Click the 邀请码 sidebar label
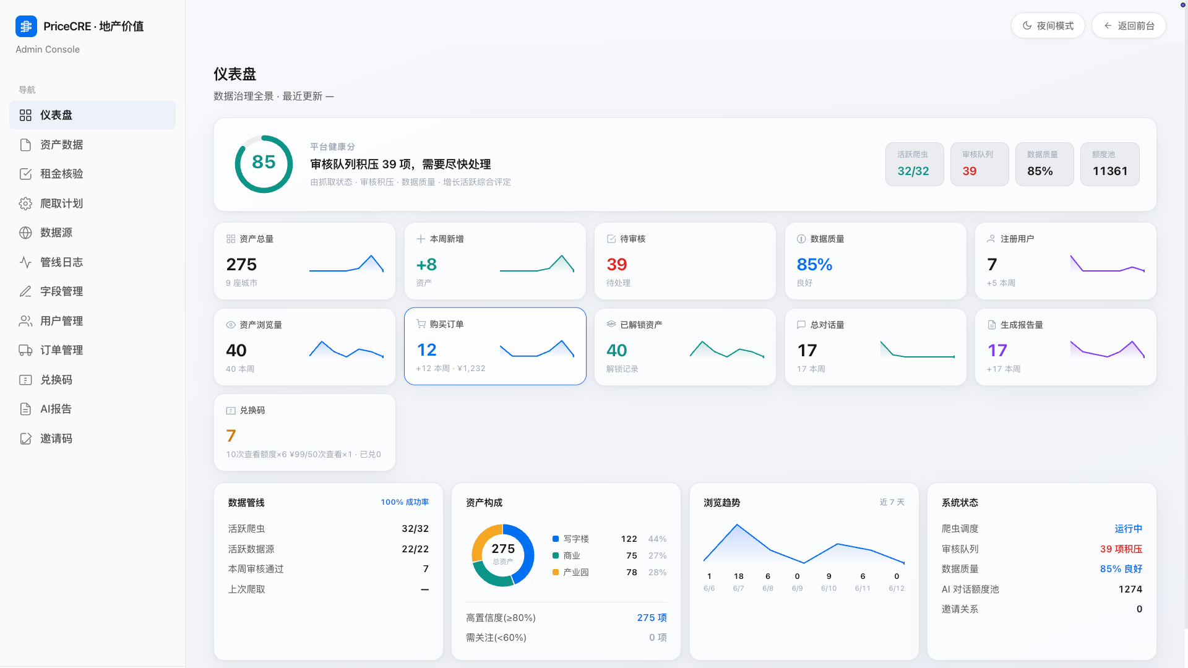The height and width of the screenshot is (668, 1188). tap(56, 439)
